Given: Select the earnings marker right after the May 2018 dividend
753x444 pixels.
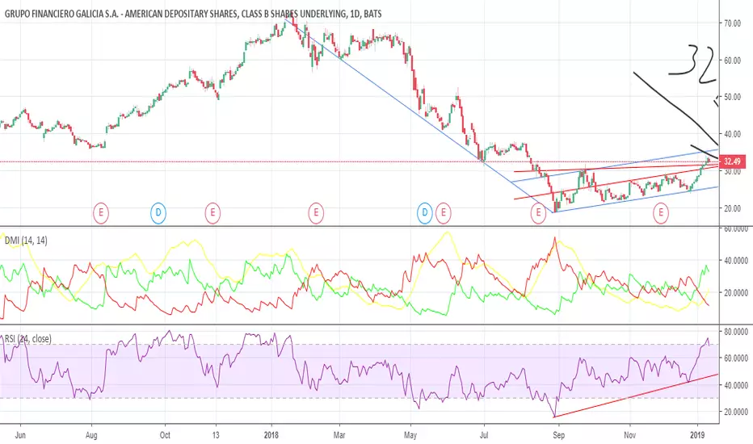Looking at the screenshot, I should point(444,212).
